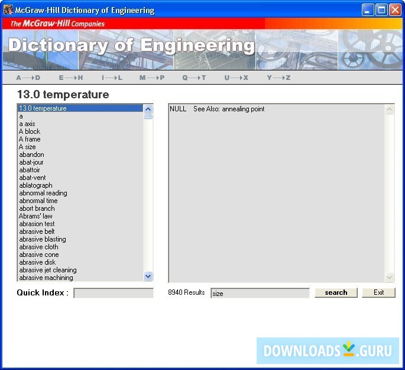Image resolution: width=405 pixels, height=370 pixels.
Task: Select 'abnormal time' in the word list
Action: tap(80, 201)
